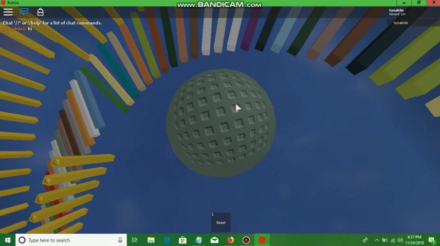Select the Reset tool in hotbar
440x246 pixels.
221,222
